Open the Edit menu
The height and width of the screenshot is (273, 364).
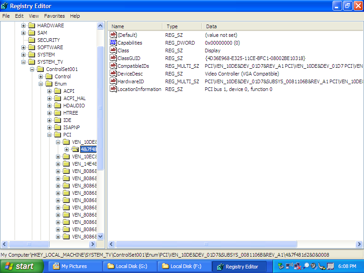tap(19, 16)
